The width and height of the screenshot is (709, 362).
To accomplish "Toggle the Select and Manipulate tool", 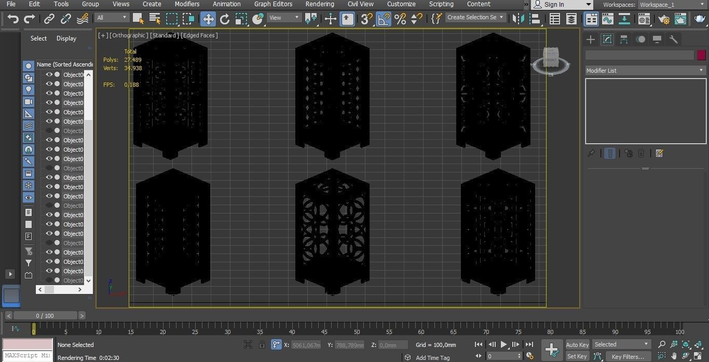I will pos(331,19).
